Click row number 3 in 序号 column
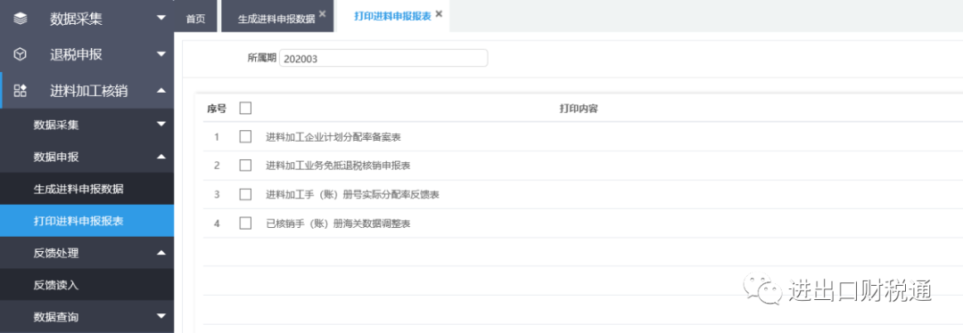The width and height of the screenshot is (963, 333). [216, 194]
